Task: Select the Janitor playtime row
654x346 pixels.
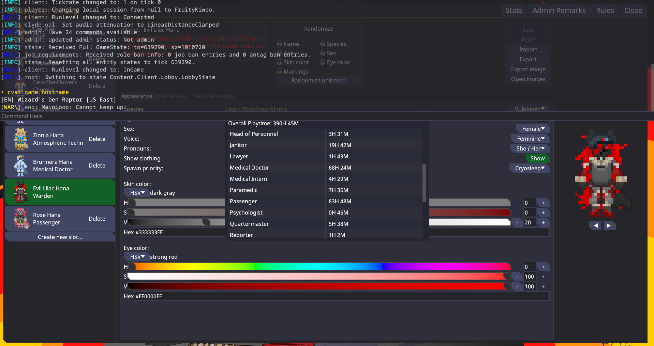Action: [325, 145]
